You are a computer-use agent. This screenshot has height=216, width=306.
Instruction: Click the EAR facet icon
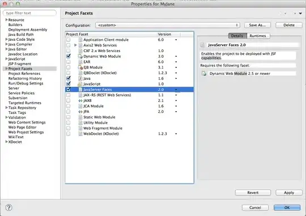[x=80, y=62]
